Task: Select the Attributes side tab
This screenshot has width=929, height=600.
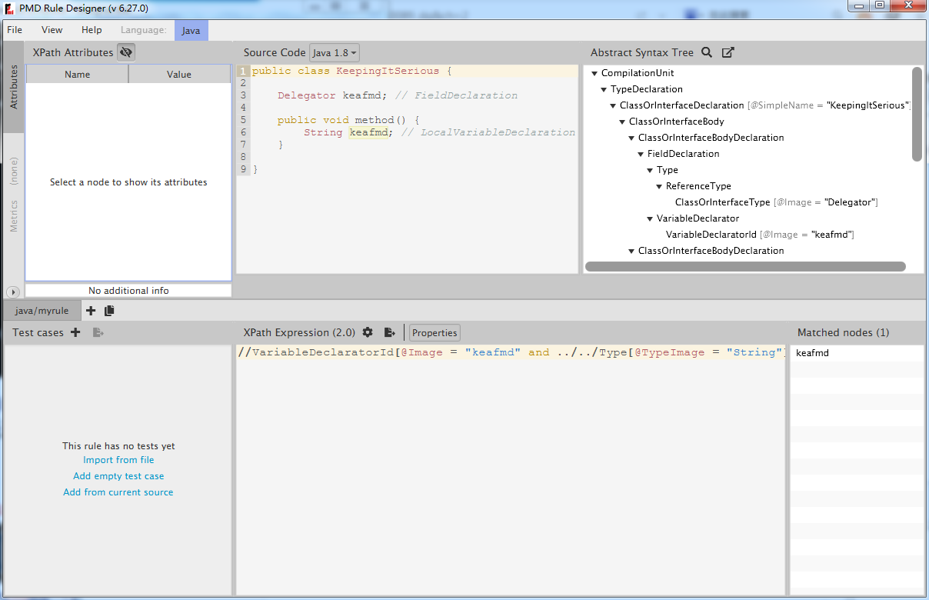Action: (13, 88)
